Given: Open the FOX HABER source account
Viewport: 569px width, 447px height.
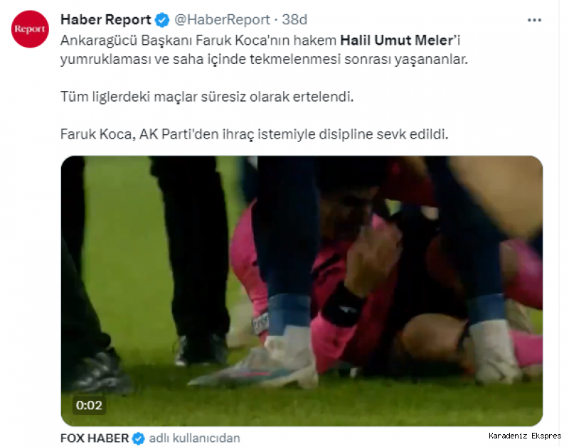Looking at the screenshot, I should pos(95,438).
